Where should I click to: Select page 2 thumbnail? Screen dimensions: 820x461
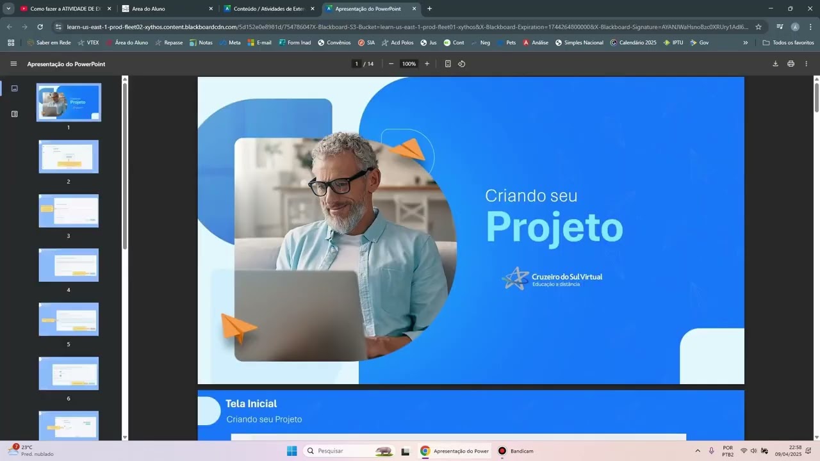coord(69,157)
